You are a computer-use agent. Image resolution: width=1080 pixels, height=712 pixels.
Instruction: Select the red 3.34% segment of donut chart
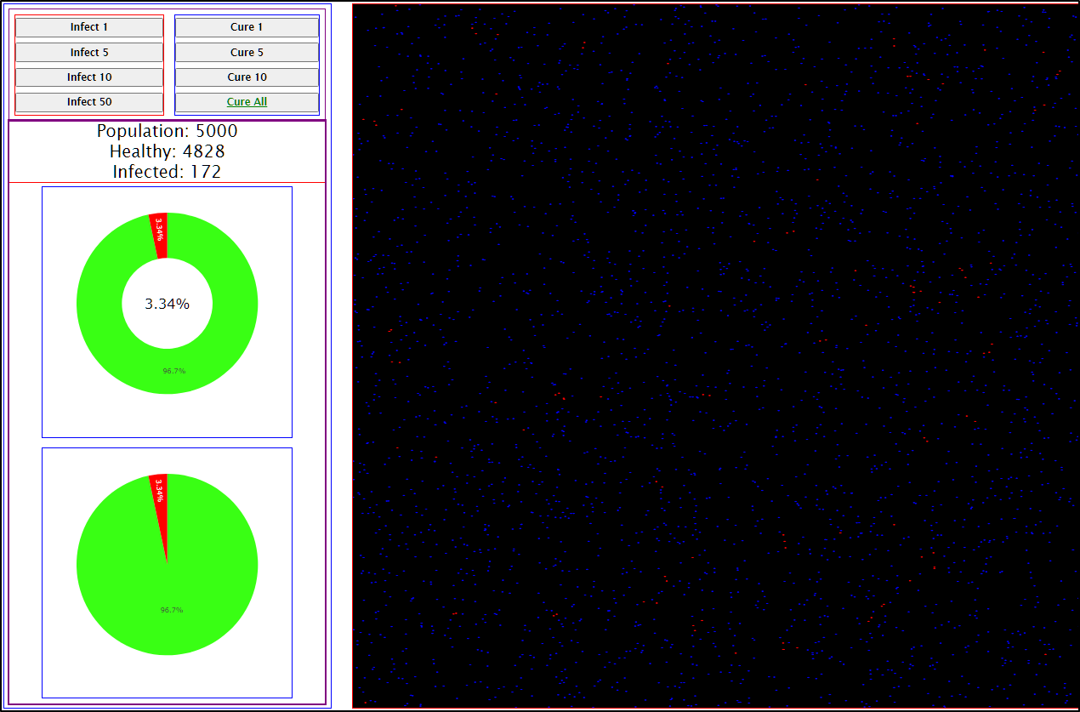[160, 228]
